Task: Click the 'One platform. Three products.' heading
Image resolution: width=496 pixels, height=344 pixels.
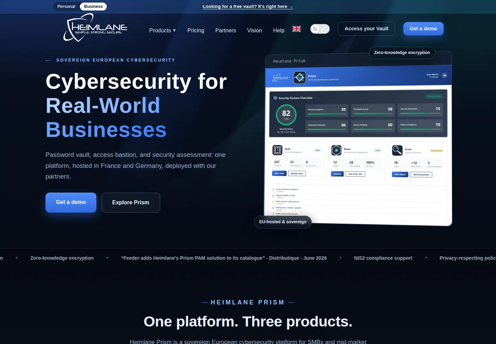Action: (248, 322)
